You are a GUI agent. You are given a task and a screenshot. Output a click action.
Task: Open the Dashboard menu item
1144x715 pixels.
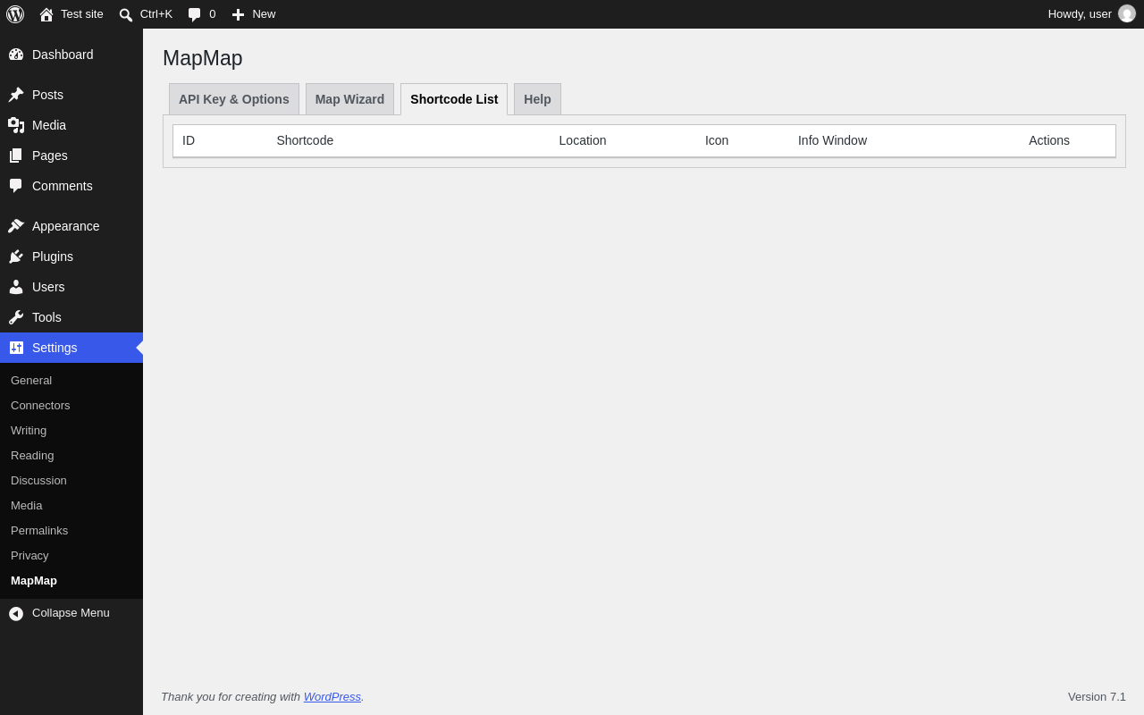coord(71,55)
